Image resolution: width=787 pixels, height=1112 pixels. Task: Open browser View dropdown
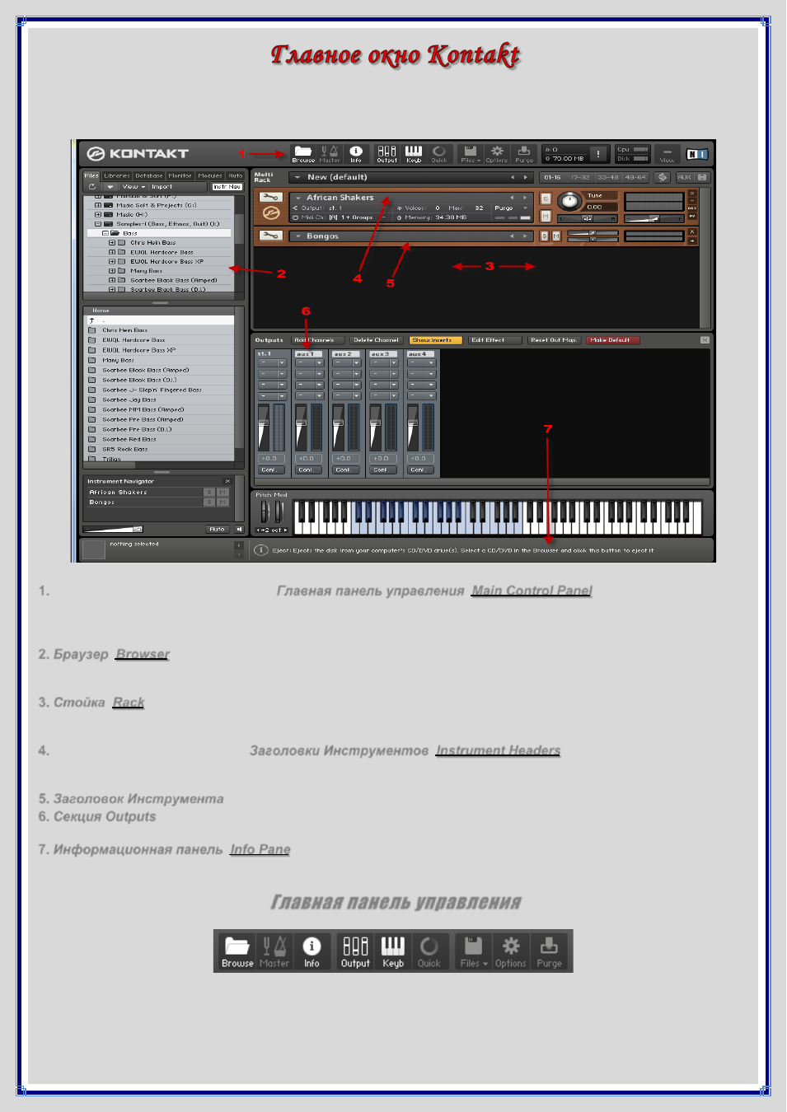pyautogui.click(x=134, y=187)
